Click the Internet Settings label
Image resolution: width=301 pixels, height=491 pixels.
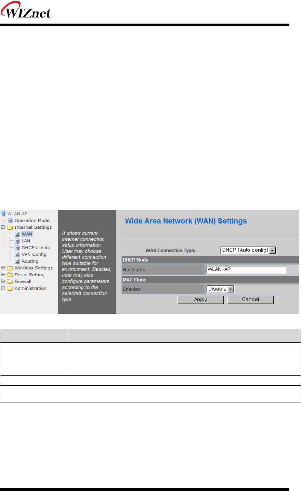(x=33, y=227)
